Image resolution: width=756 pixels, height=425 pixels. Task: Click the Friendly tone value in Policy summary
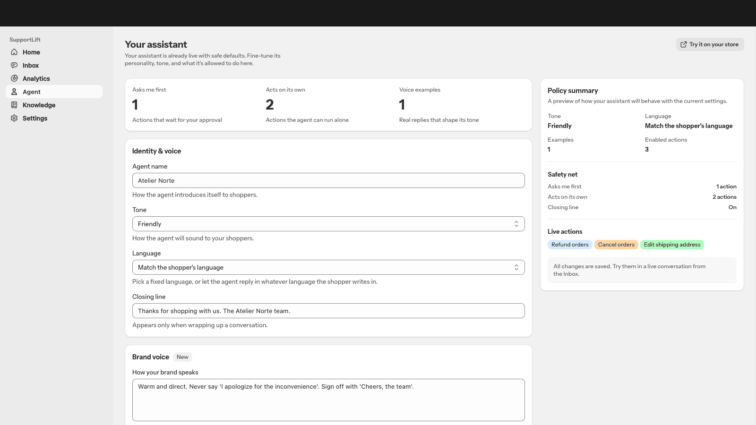point(559,126)
